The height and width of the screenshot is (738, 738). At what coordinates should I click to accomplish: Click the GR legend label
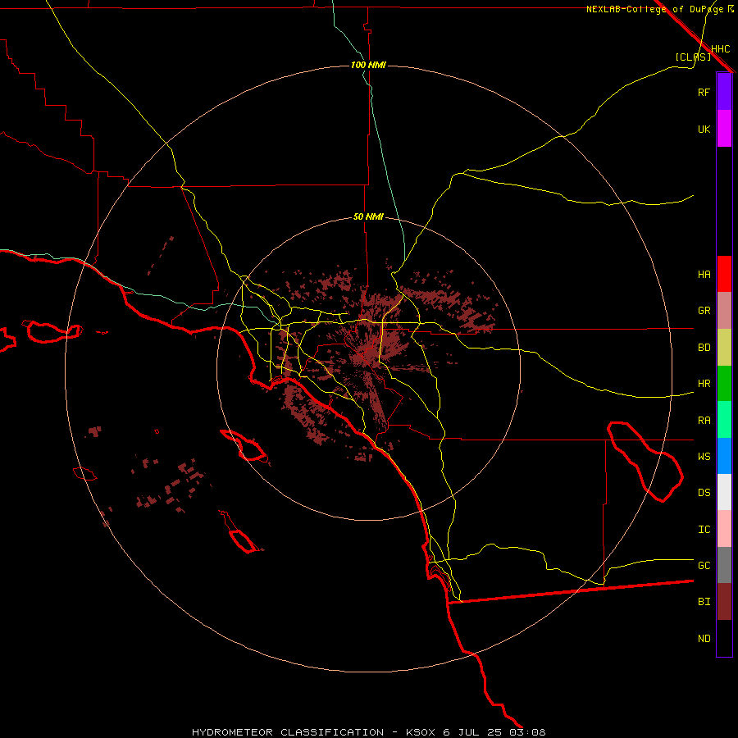click(704, 311)
